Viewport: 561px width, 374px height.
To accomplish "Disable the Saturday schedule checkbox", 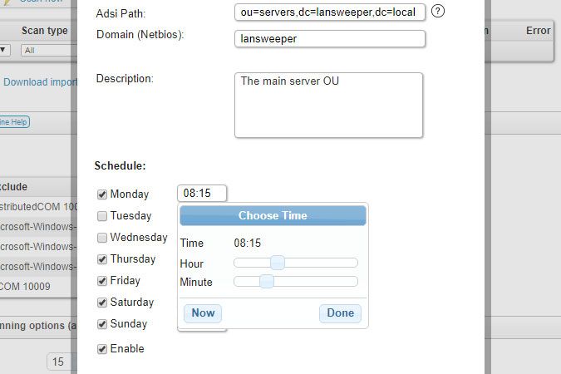I will coord(102,303).
